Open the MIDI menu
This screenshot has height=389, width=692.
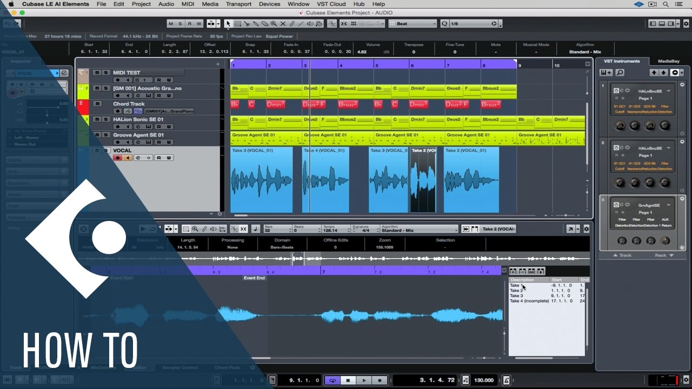pyautogui.click(x=188, y=4)
